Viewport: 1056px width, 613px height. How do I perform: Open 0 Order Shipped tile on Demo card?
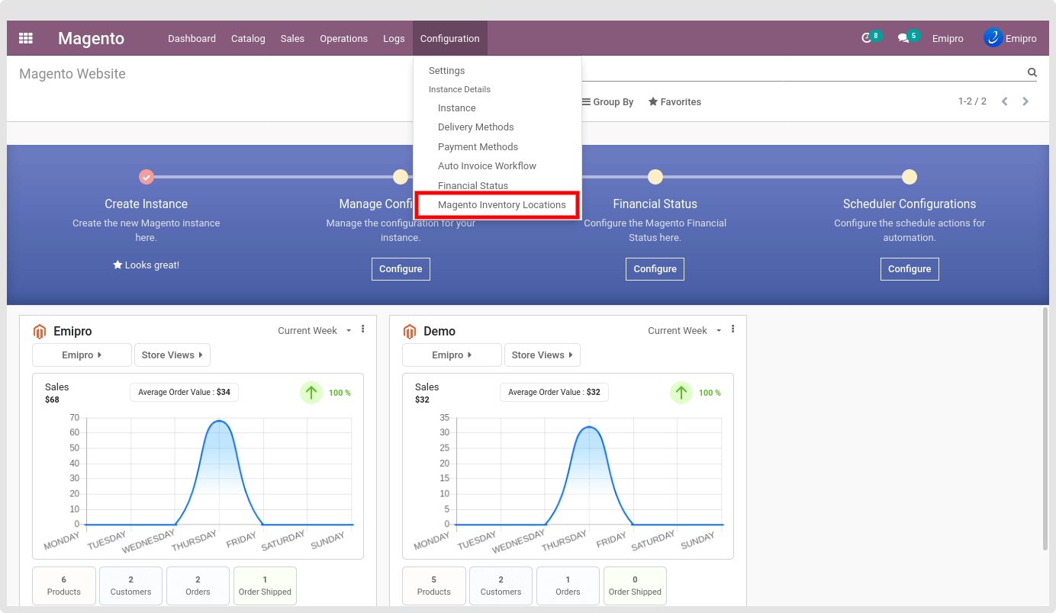[x=635, y=586]
